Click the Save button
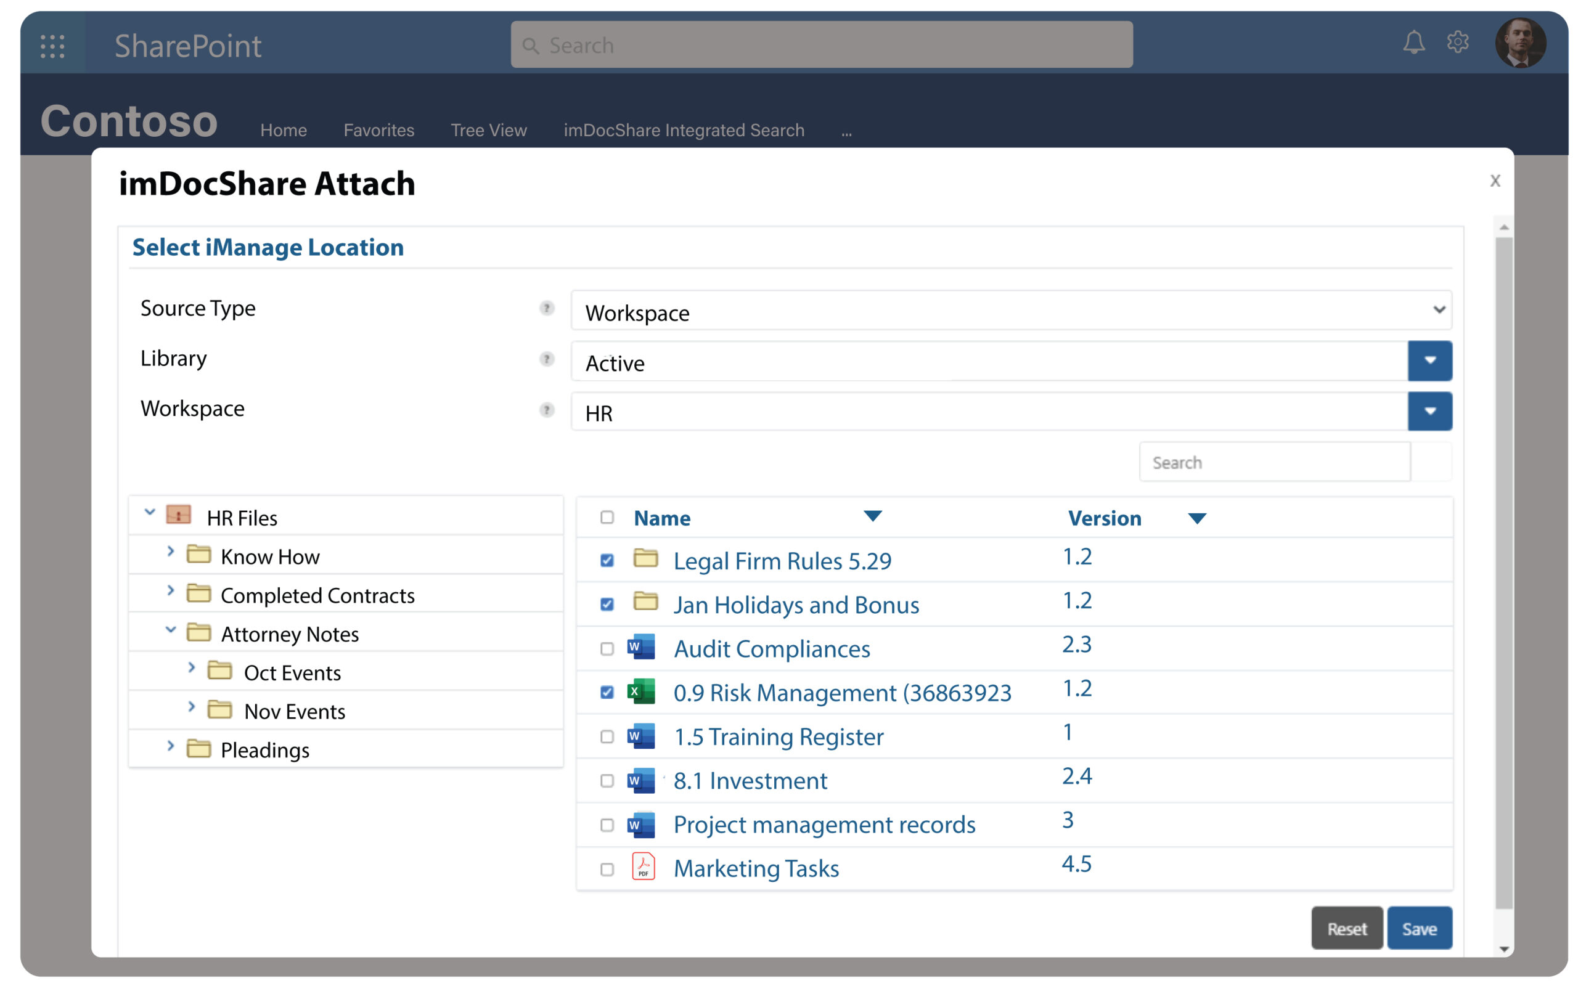 point(1420,928)
